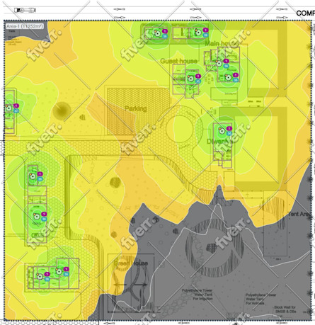Click the Main house label
The width and height of the screenshot is (315, 325).
222,43
